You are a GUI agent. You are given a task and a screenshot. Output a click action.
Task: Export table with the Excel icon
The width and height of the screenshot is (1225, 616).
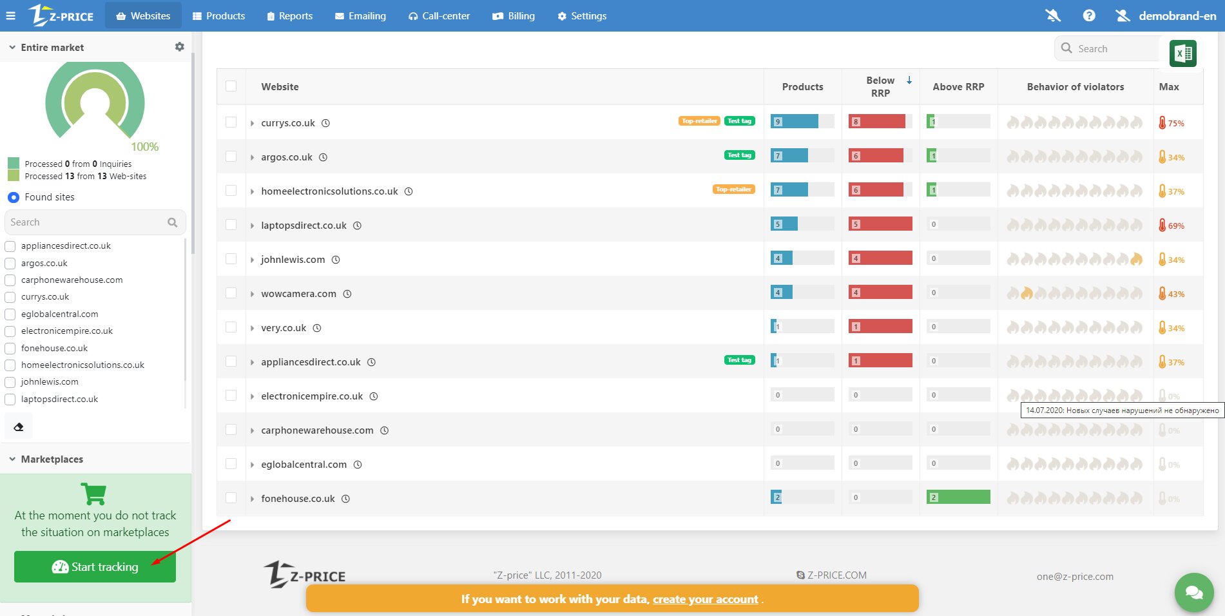1183,53
